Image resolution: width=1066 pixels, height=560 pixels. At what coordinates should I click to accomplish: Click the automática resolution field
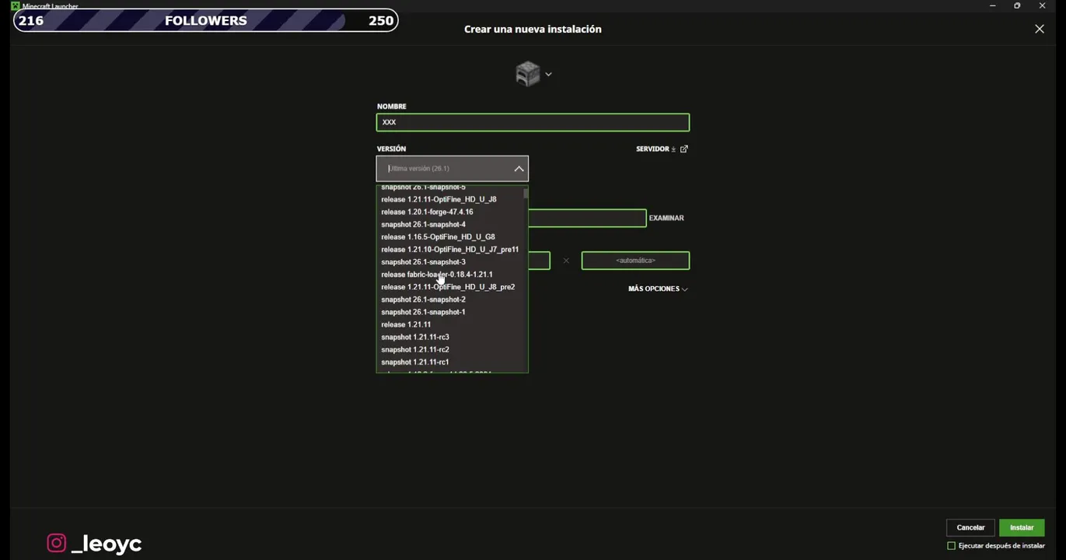tap(635, 261)
